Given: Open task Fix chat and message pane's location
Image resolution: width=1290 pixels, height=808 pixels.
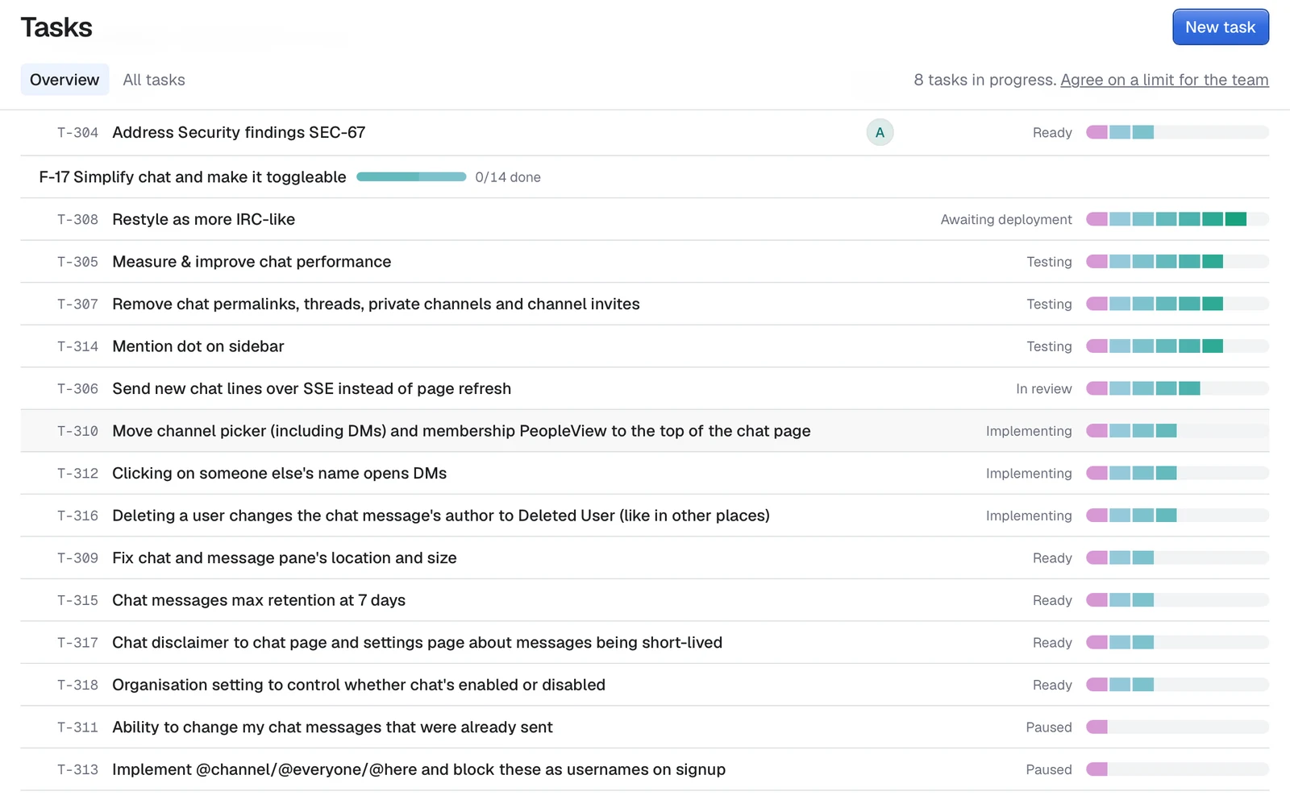Looking at the screenshot, I should [x=285, y=557].
